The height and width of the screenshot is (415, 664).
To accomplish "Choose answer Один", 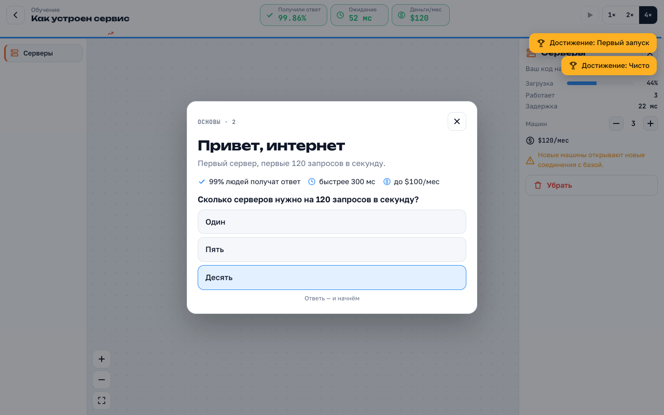I will click(332, 222).
